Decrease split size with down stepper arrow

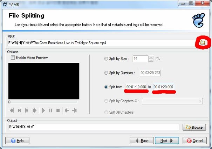point(151,60)
